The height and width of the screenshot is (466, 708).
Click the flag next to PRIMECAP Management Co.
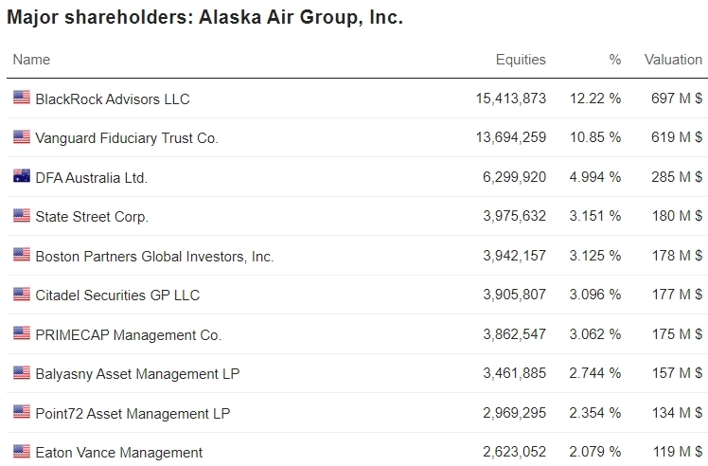pyautogui.click(x=21, y=333)
